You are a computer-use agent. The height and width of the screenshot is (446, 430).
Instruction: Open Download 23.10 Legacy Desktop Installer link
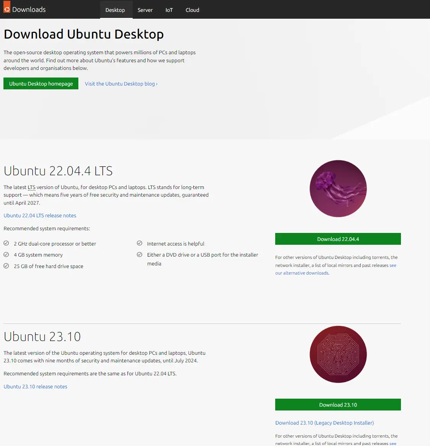(x=325, y=423)
